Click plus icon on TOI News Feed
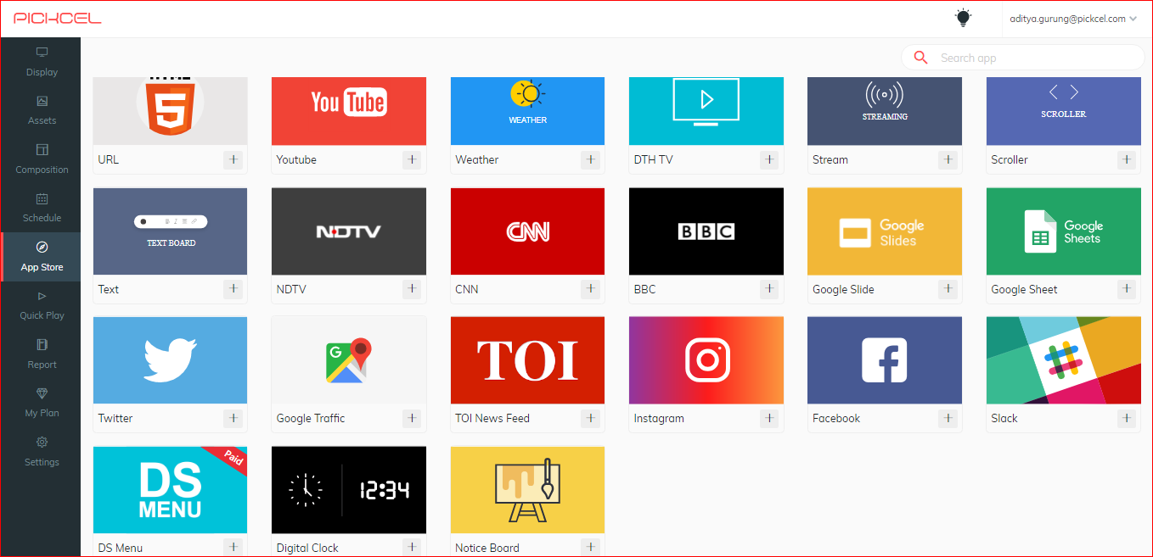 pos(590,418)
